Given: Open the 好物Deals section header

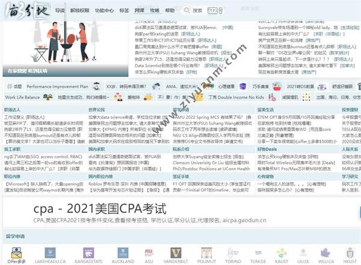Looking at the screenshot, I should tap(267, 149).
